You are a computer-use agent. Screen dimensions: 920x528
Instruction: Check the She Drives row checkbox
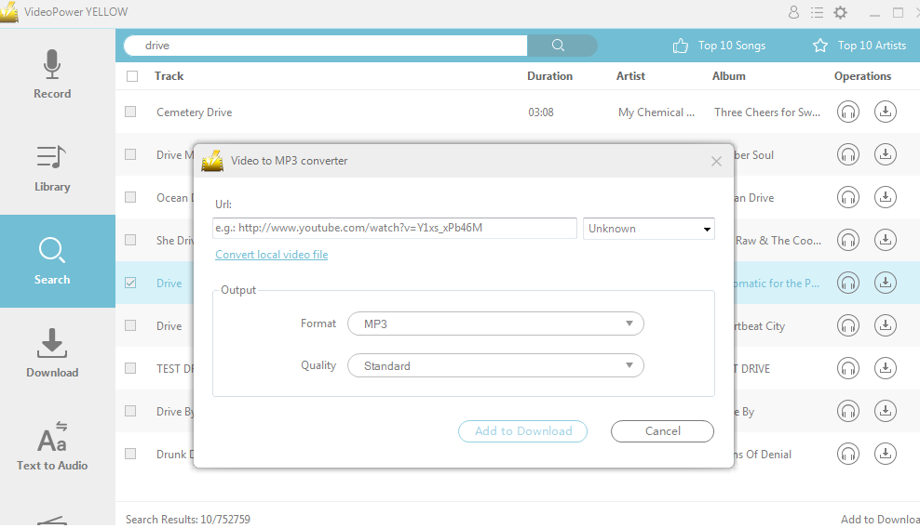click(x=130, y=240)
